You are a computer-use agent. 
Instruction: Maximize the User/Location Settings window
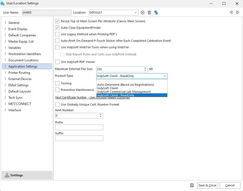tap(224, 4)
